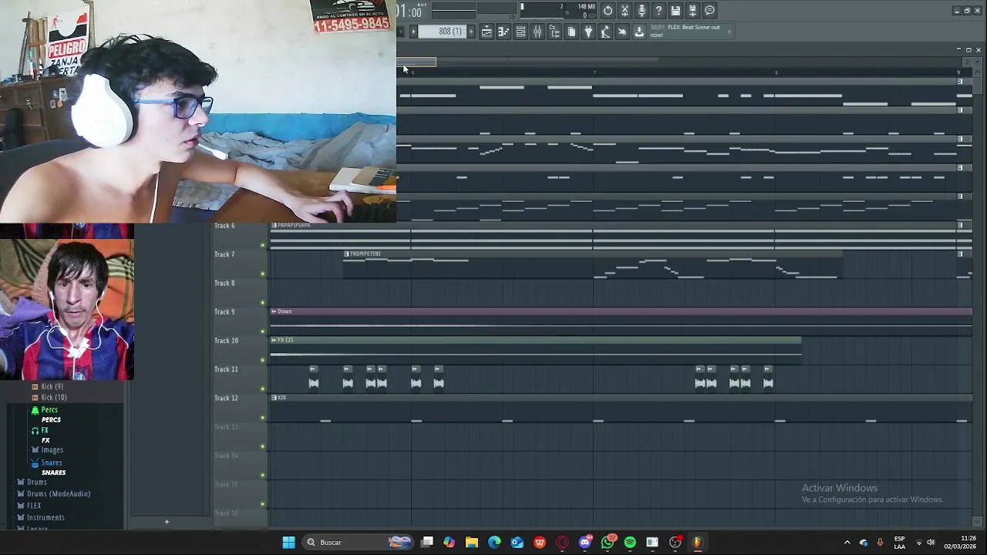
Task: Mute Track 11 via its green light
Action: point(263,389)
